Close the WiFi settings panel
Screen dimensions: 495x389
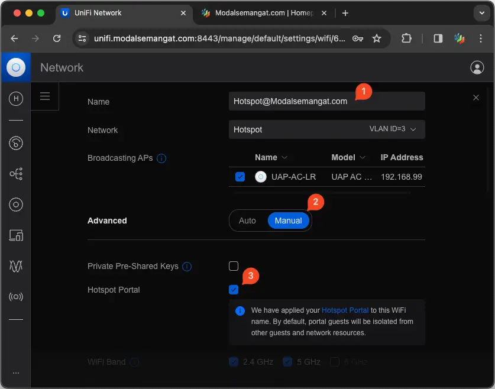pyautogui.click(x=475, y=98)
